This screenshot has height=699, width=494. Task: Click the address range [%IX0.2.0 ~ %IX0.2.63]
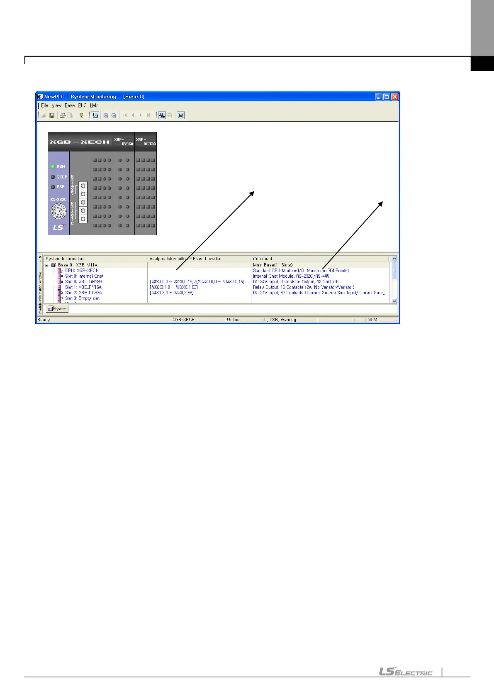(x=171, y=293)
